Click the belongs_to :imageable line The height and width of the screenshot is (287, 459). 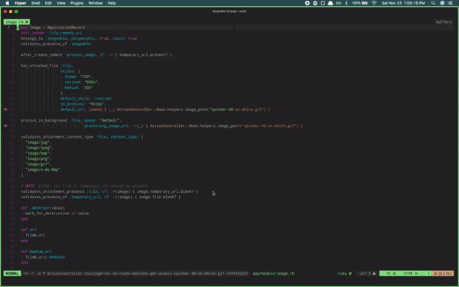pyautogui.click(x=79, y=38)
